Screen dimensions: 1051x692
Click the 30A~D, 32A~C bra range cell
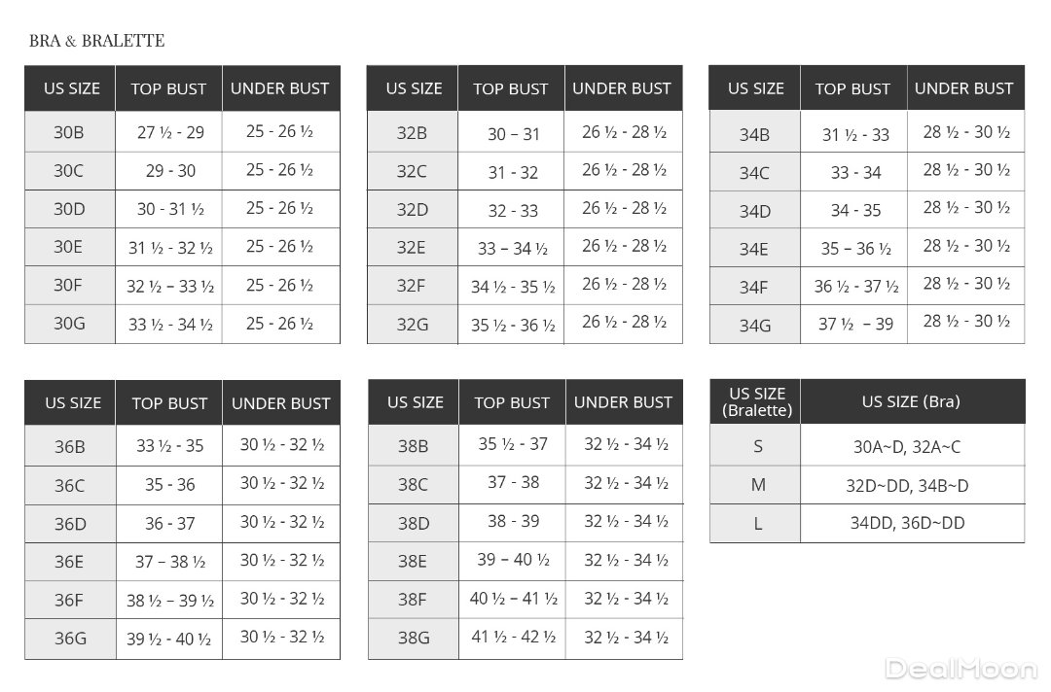coord(907,447)
